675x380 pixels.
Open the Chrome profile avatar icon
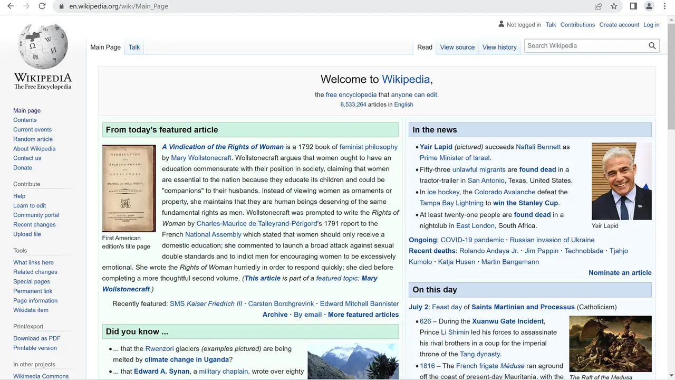pos(649,6)
